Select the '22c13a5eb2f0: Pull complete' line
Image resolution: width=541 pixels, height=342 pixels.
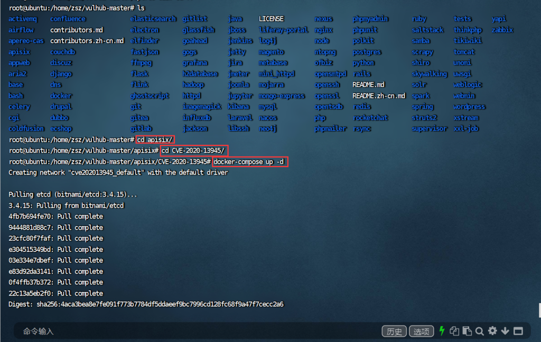(x=56, y=293)
